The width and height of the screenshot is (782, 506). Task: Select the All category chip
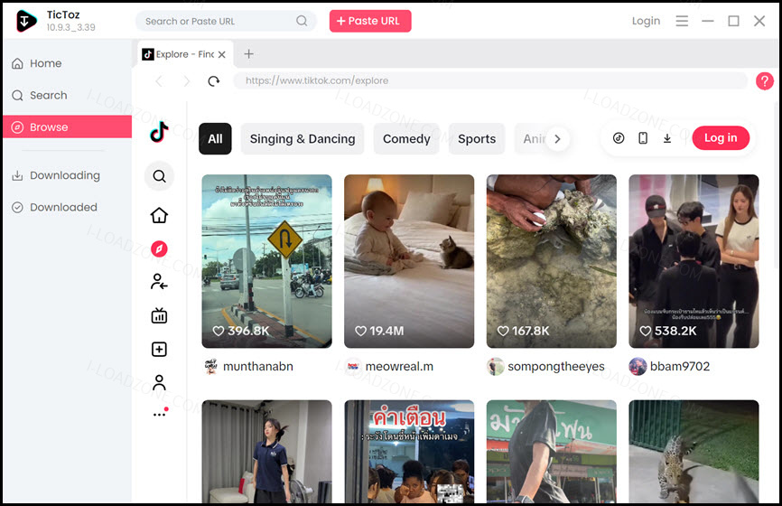pyautogui.click(x=215, y=139)
